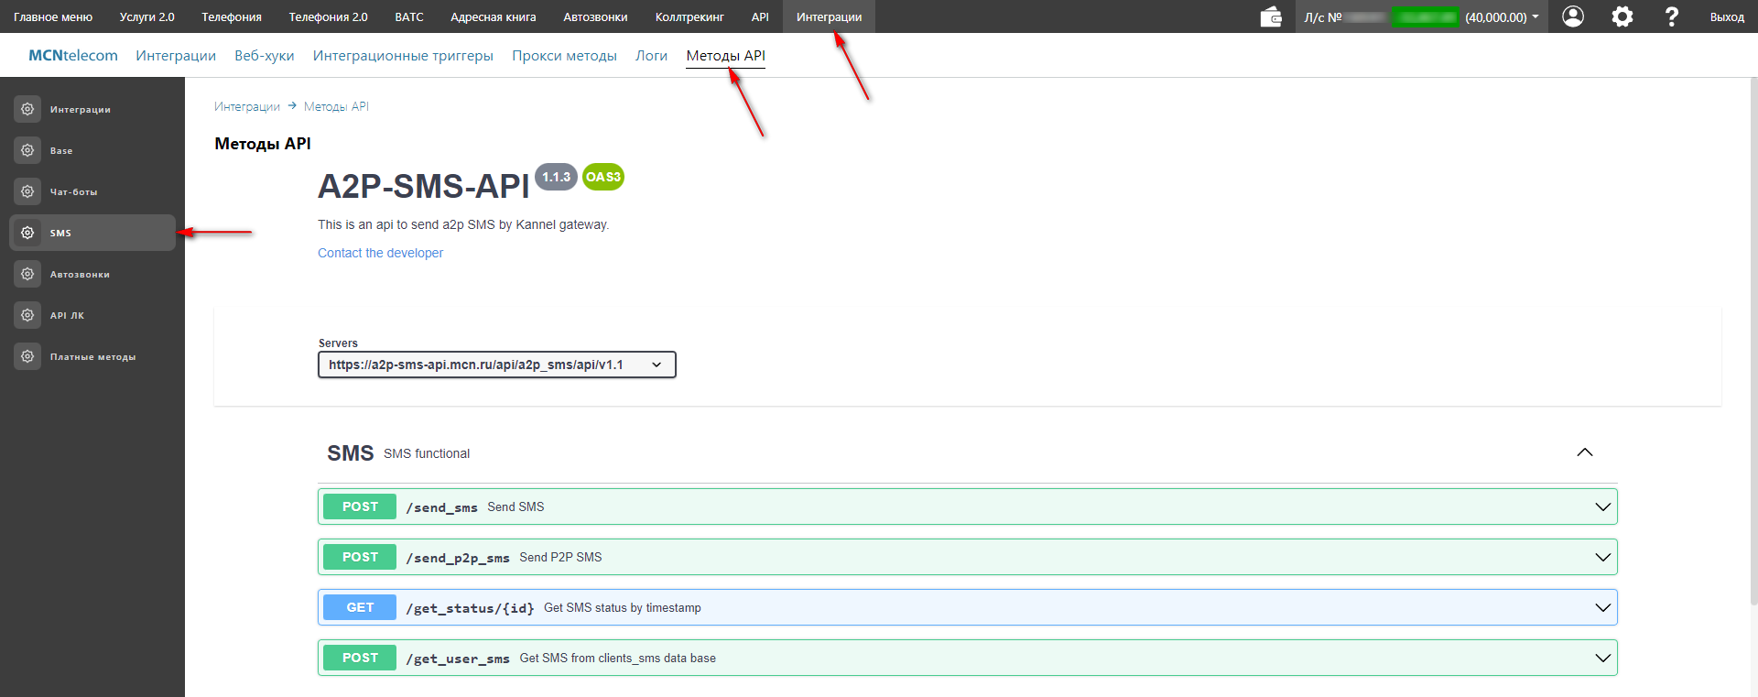Click the Выход logout link
Image resolution: width=1758 pixels, height=697 pixels.
click(x=1727, y=16)
